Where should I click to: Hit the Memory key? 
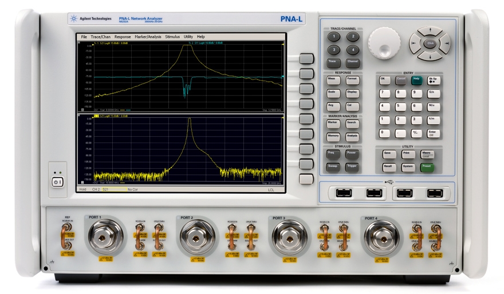coord(333,137)
